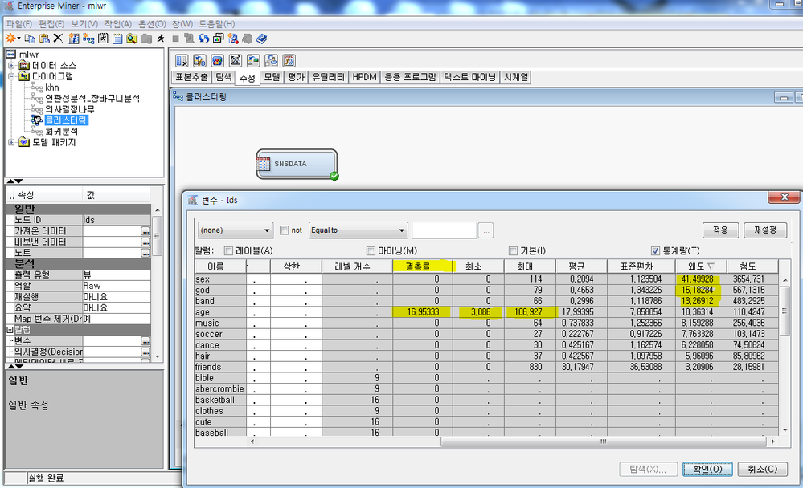Image resolution: width=803 pixels, height=488 pixels.
Task: Select the Drop node tool icon
Action: click(x=182, y=61)
